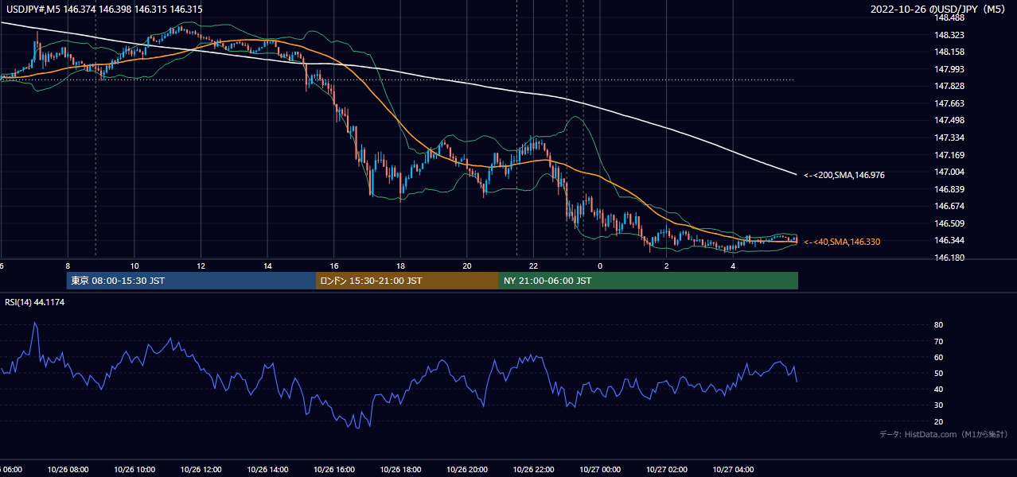
Task: Click the price axis value 146.344
Action: 949,240
